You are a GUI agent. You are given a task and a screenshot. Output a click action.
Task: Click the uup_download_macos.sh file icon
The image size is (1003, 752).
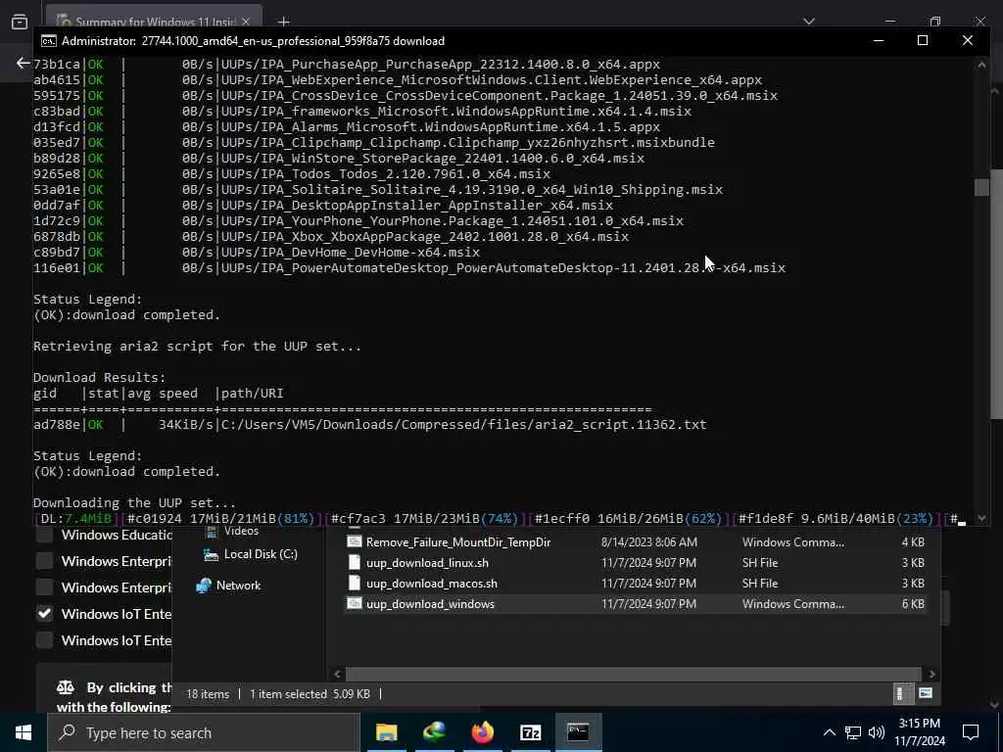point(355,584)
